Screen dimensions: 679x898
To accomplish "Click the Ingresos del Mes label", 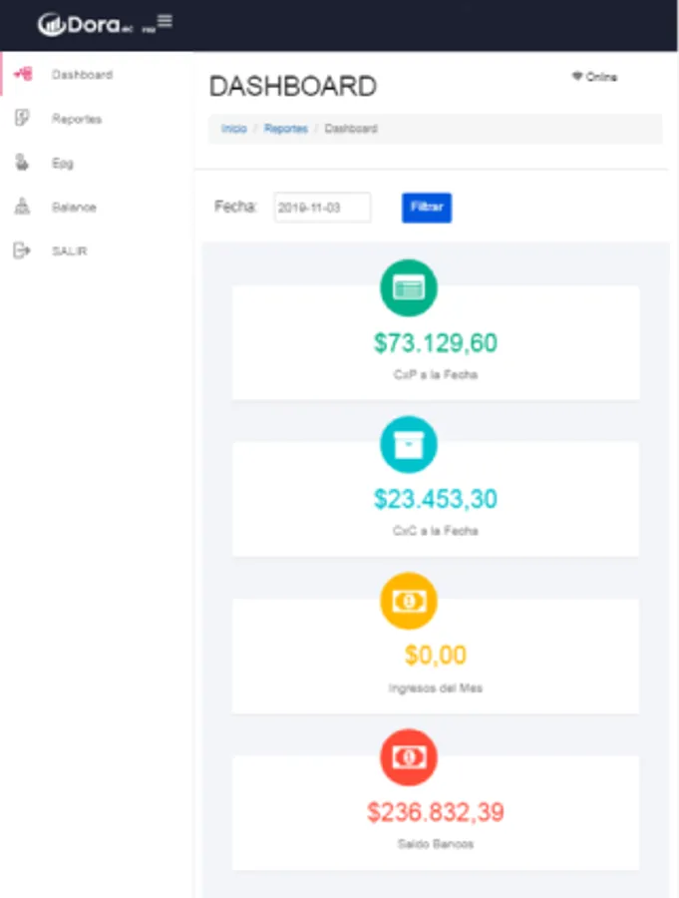I will pos(436,687).
